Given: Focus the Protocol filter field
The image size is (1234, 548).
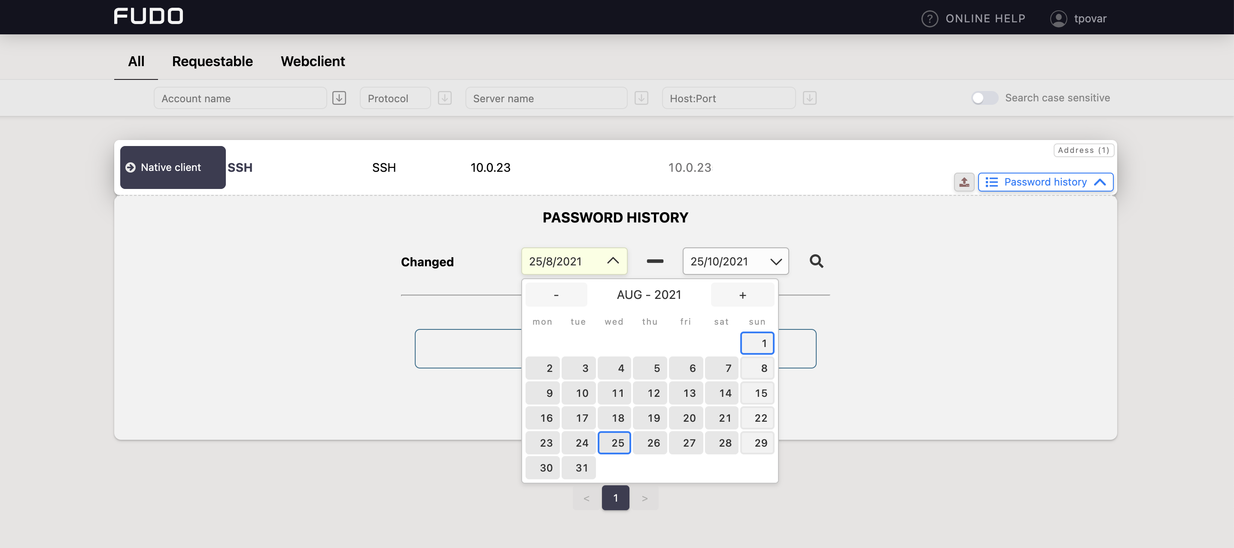Looking at the screenshot, I should click(396, 98).
